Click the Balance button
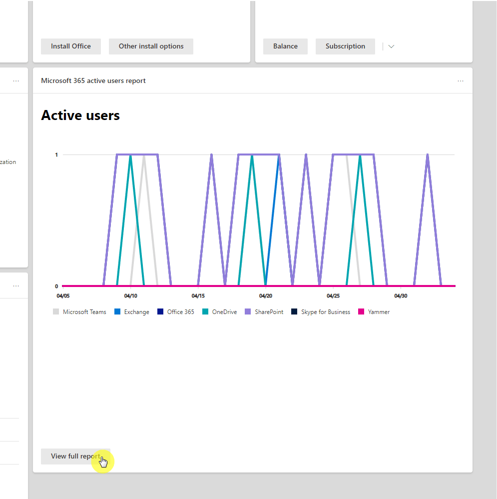 click(285, 46)
